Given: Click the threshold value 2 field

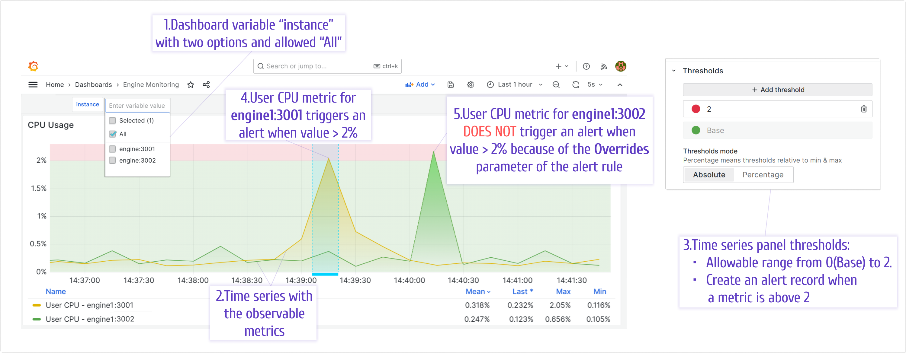Looking at the screenshot, I should (x=778, y=109).
